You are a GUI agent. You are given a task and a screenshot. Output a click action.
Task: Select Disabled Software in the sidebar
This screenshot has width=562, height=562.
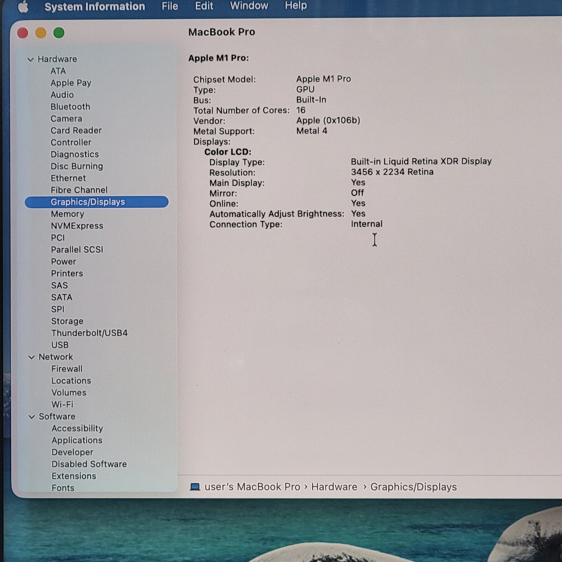point(89,464)
